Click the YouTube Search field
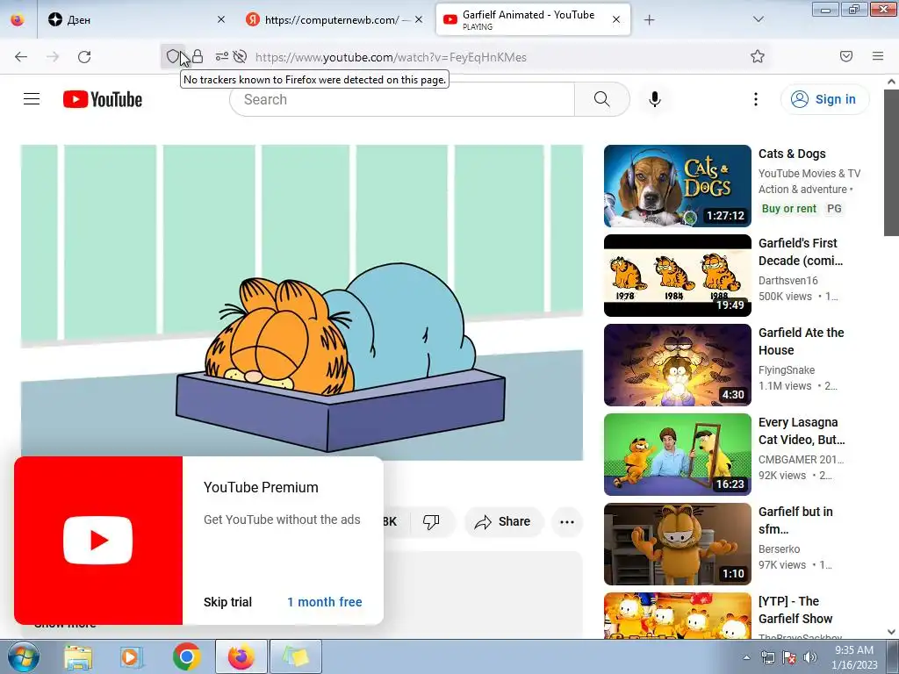Screen dimensions: 899x674 click(402, 99)
